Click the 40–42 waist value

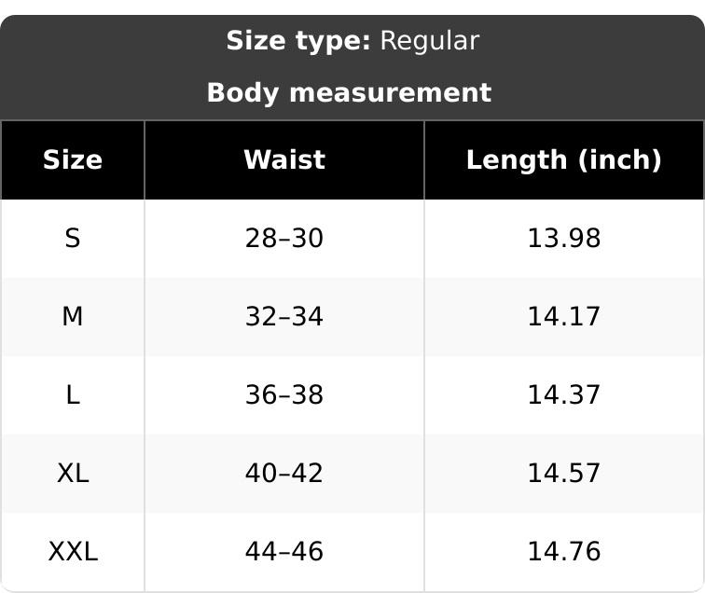click(284, 473)
